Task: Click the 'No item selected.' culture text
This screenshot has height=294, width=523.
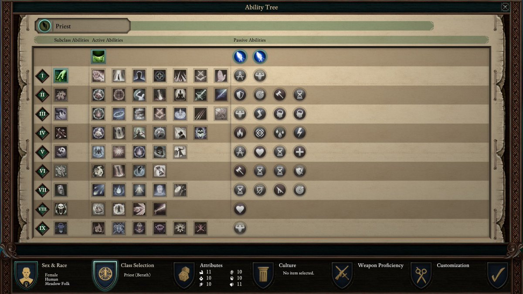Action: coord(299,273)
